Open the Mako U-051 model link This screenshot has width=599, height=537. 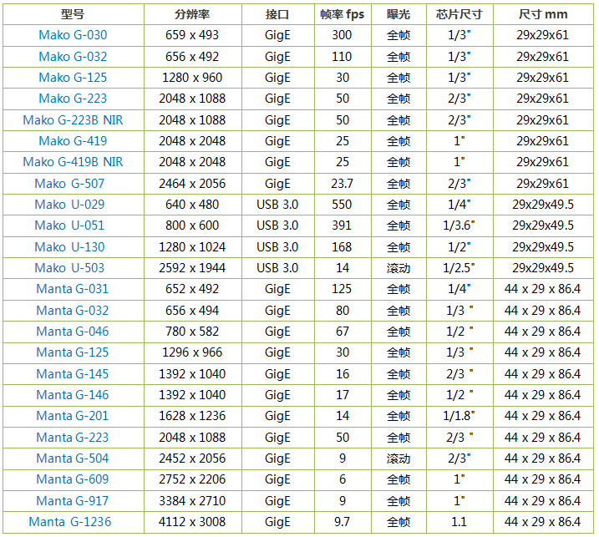(69, 225)
